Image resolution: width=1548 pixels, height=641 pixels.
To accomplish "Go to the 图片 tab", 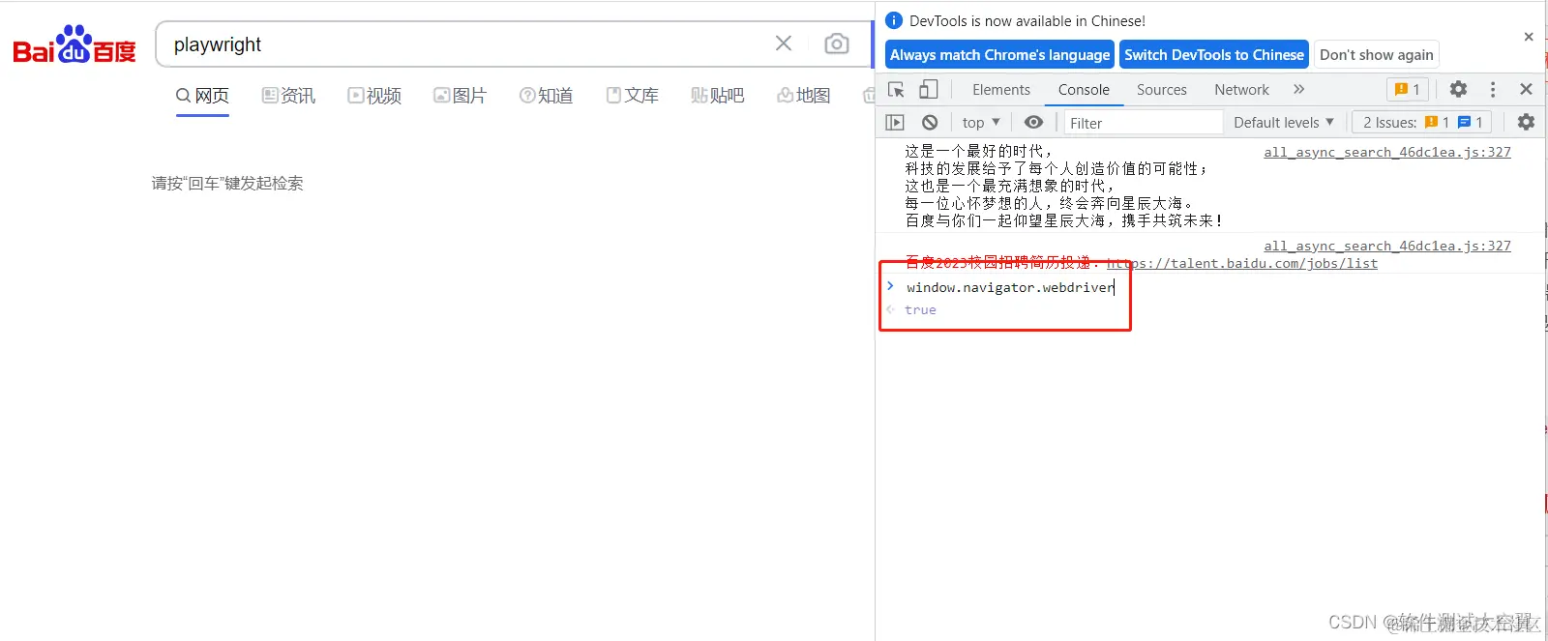I will pos(460,96).
